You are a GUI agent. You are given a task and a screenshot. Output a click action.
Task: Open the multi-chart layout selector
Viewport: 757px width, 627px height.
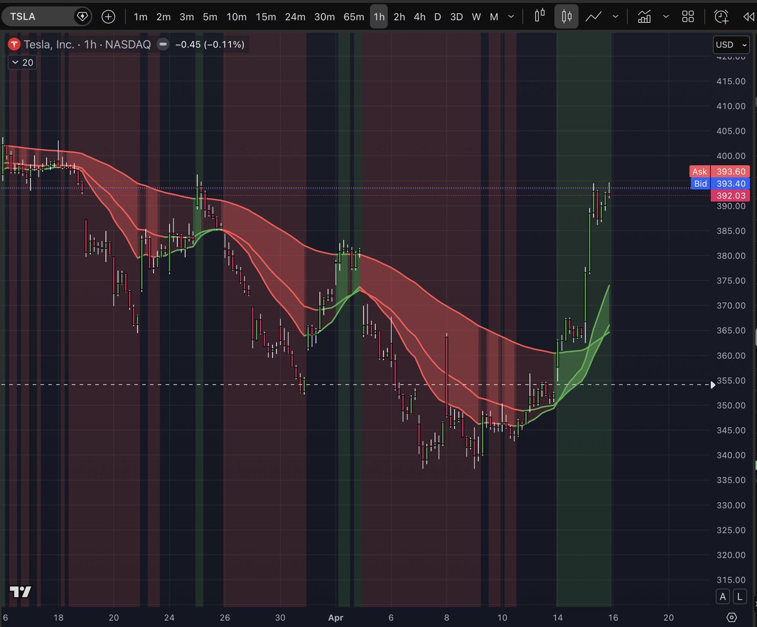pos(688,16)
